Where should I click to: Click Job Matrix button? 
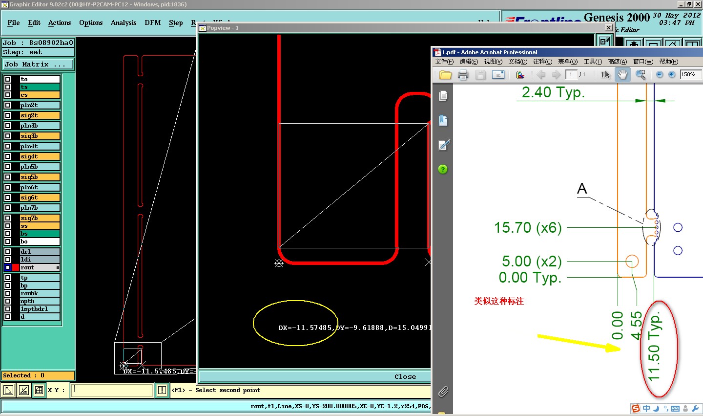[x=38, y=64]
